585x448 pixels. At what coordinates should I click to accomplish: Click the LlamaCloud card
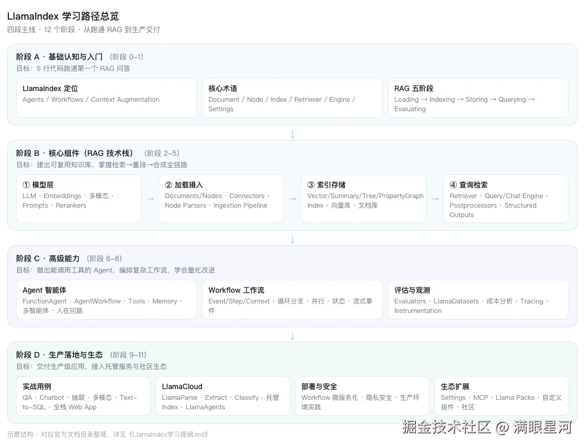pos(223,396)
